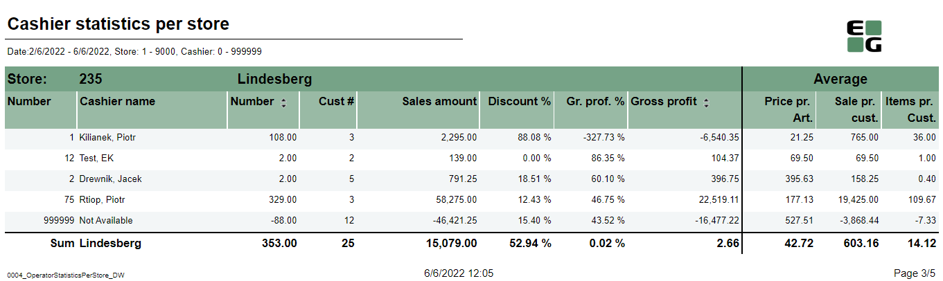Click the Page 3/5 indicator
The image size is (943, 281).
click(x=915, y=273)
